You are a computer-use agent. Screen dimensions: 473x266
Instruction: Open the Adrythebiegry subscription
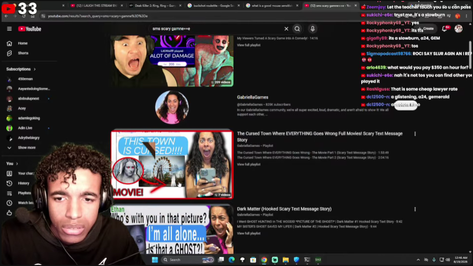29,138
